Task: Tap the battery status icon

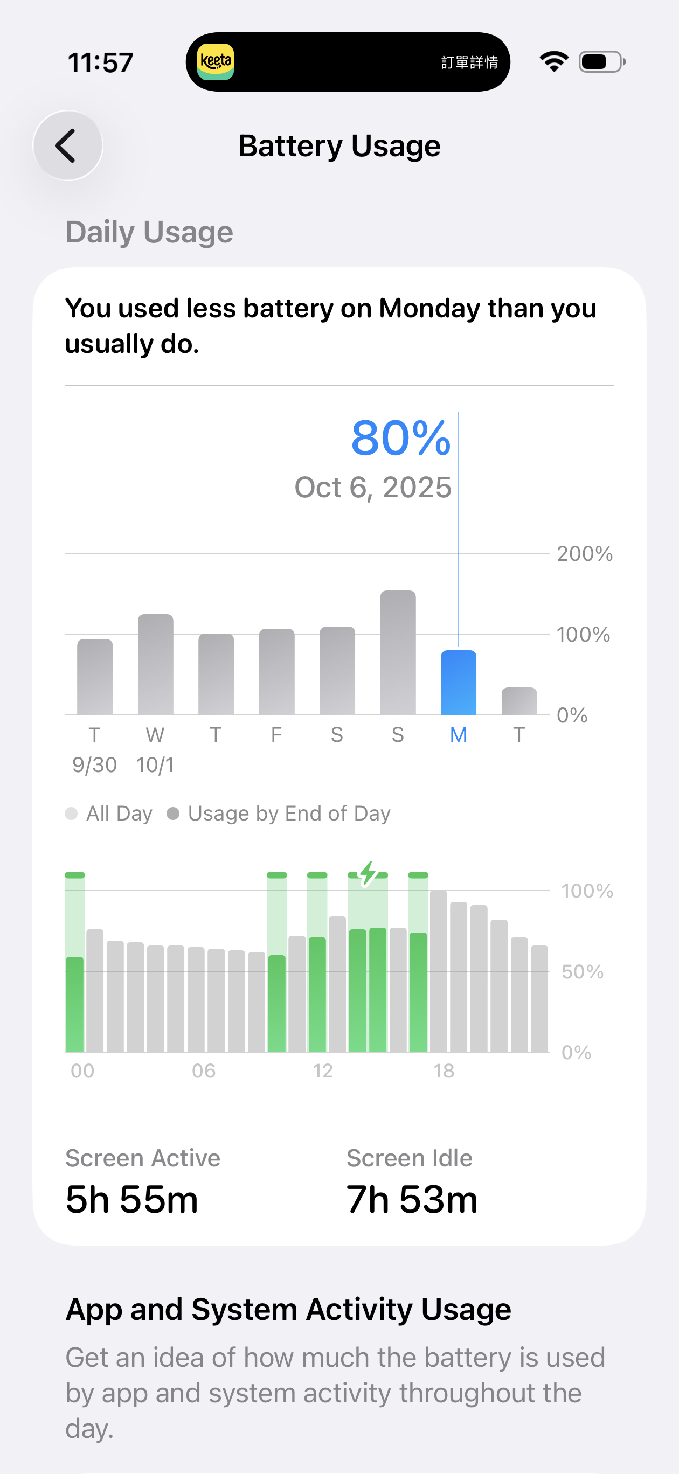Action: 602,62
